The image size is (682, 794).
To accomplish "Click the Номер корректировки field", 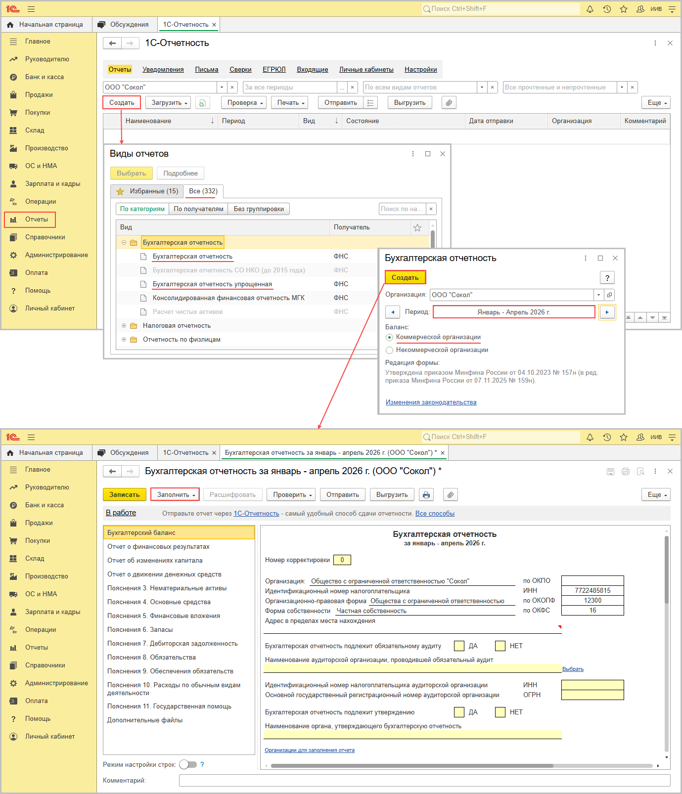I will coord(342,560).
